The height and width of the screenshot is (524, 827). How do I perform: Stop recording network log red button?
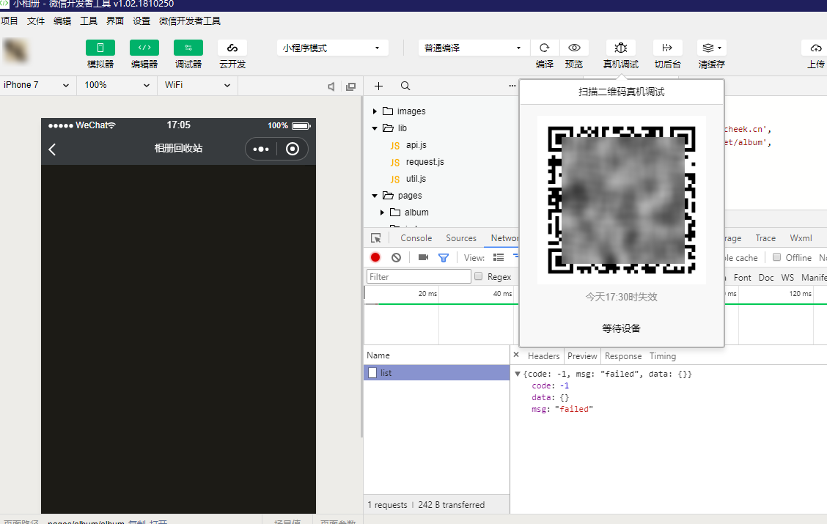point(375,257)
